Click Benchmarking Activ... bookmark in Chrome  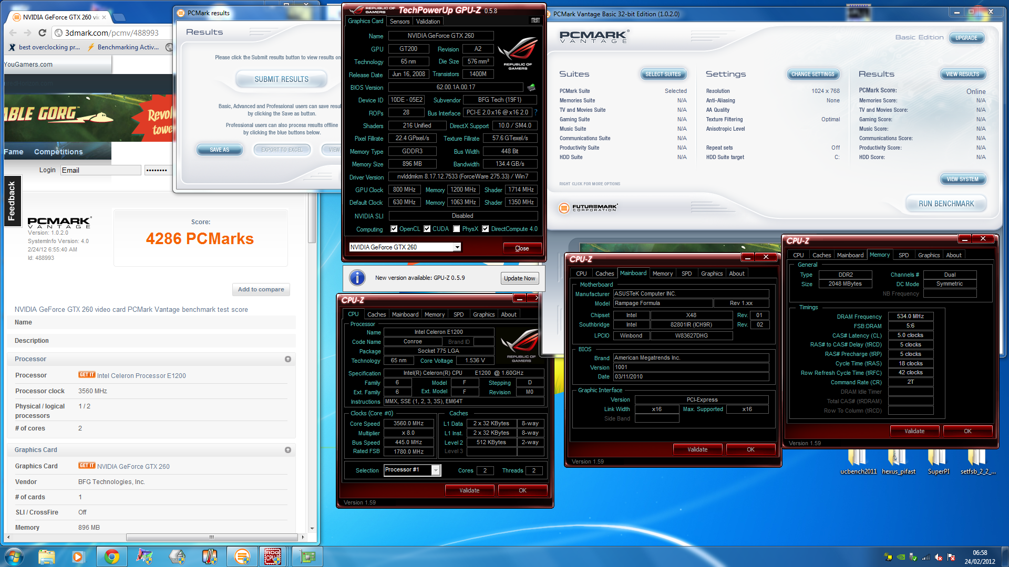pyautogui.click(x=123, y=47)
